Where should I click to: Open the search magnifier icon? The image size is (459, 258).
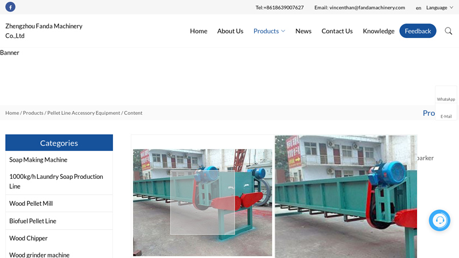[x=448, y=31]
